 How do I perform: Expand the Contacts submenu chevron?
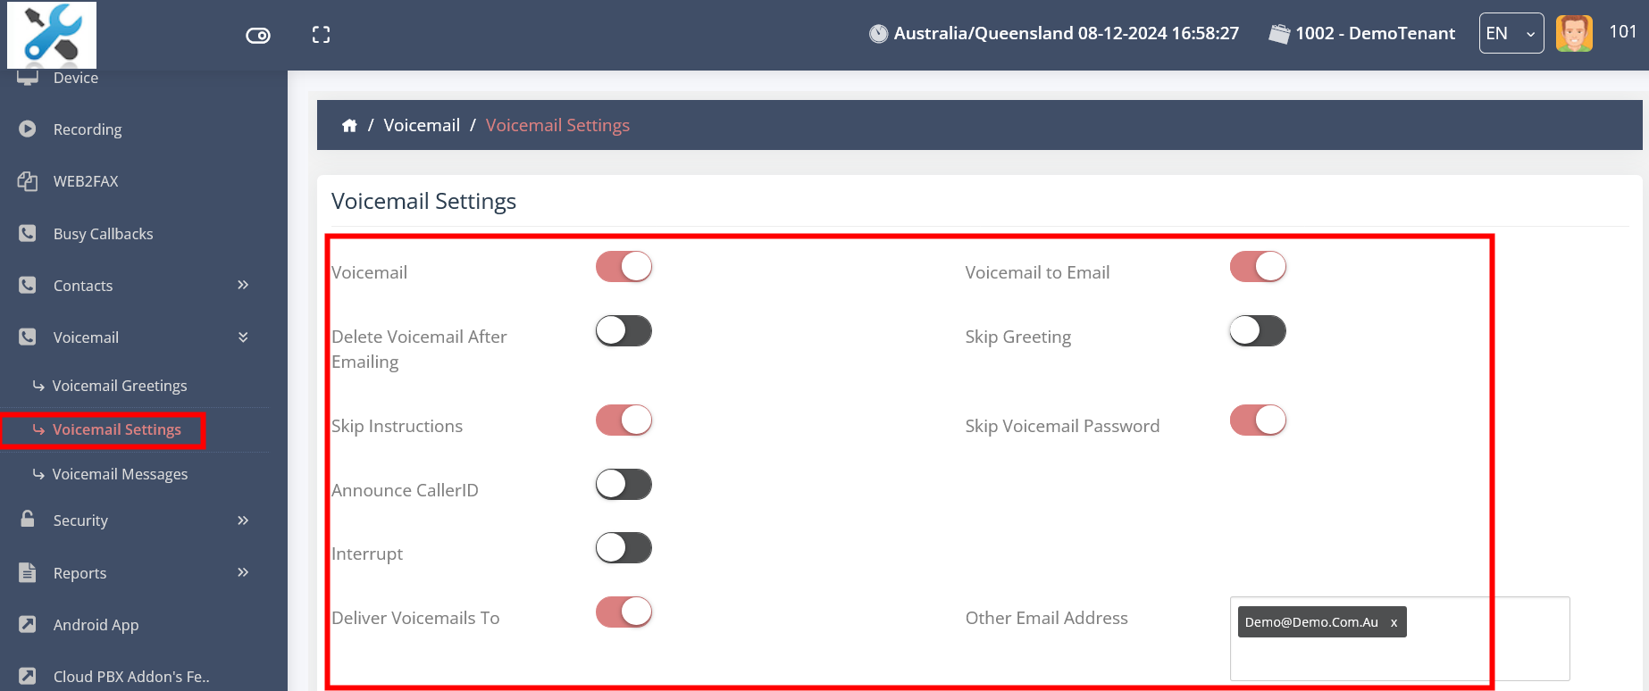pyautogui.click(x=243, y=285)
